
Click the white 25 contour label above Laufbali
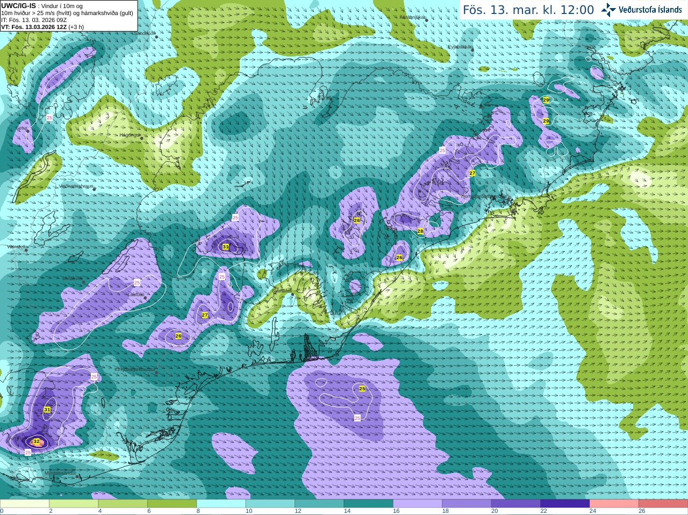[x=137, y=282]
